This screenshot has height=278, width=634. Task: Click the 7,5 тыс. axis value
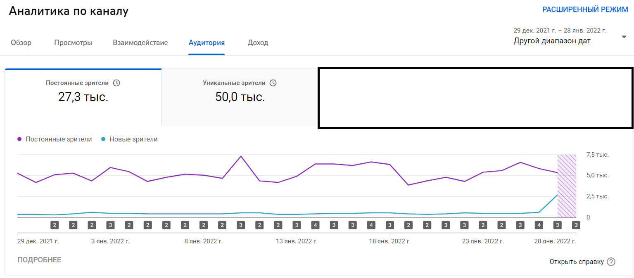598,155
